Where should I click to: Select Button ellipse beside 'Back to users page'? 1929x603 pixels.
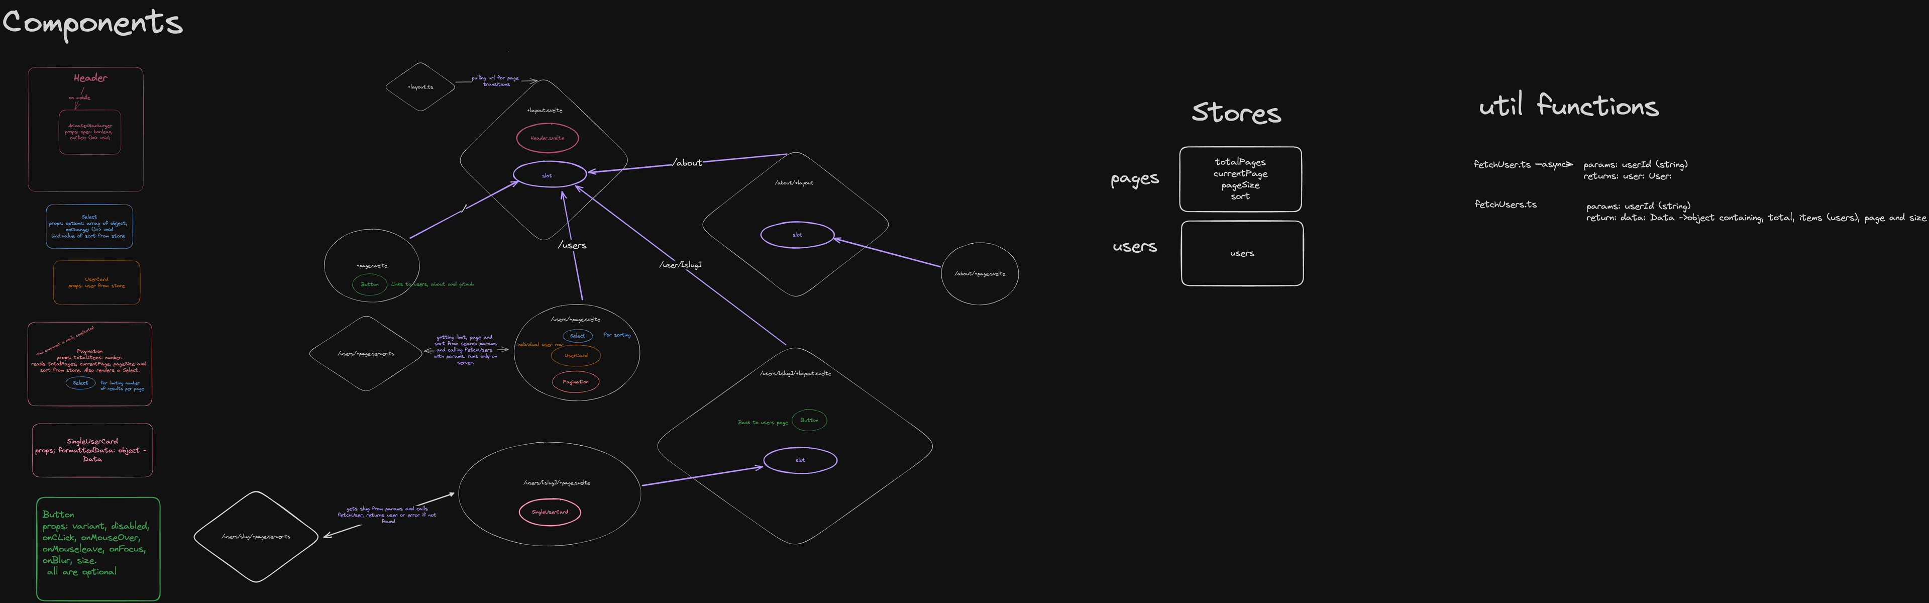[x=809, y=420]
